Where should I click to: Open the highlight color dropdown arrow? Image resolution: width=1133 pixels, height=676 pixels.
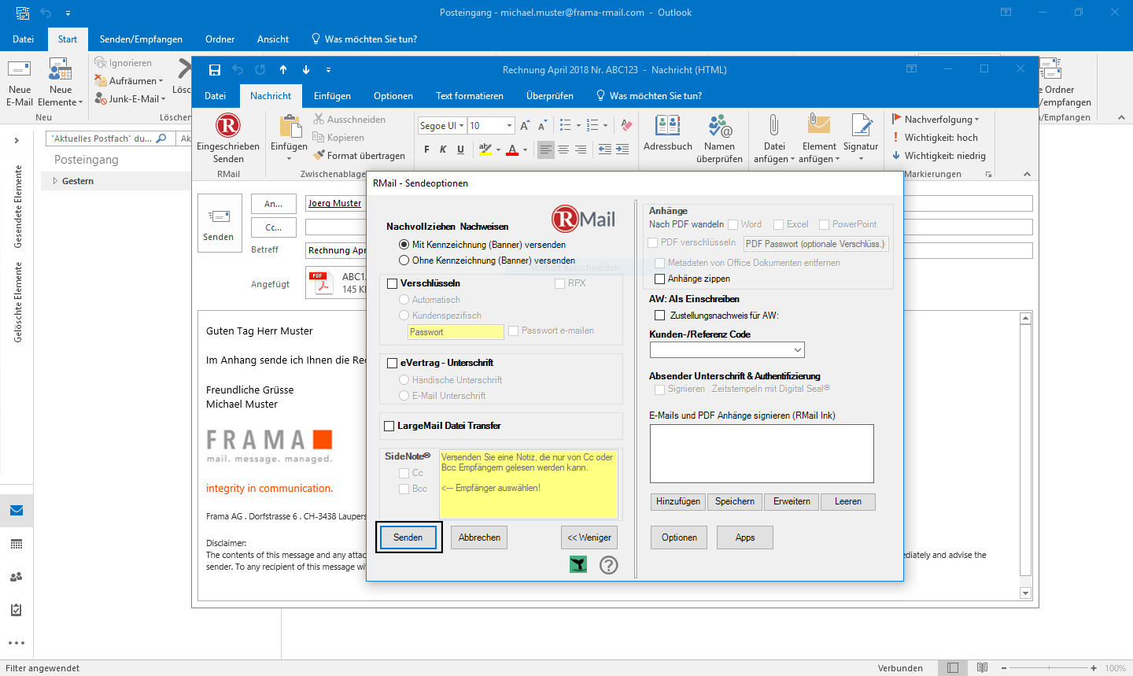point(498,150)
